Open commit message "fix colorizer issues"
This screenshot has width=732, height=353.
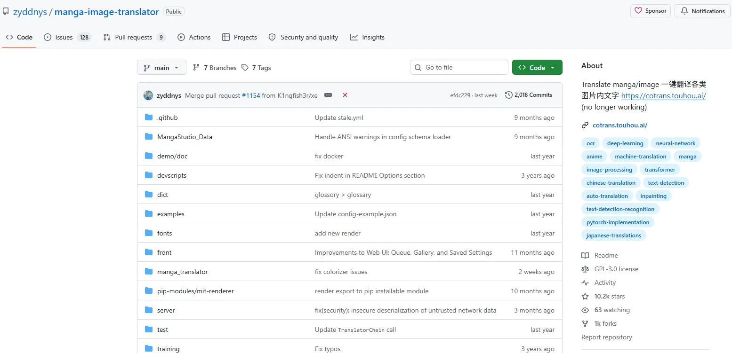point(341,272)
